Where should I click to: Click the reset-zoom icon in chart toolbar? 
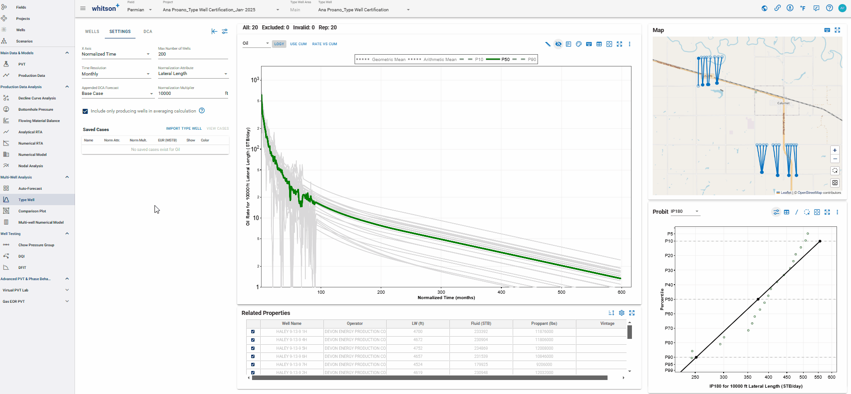point(609,44)
